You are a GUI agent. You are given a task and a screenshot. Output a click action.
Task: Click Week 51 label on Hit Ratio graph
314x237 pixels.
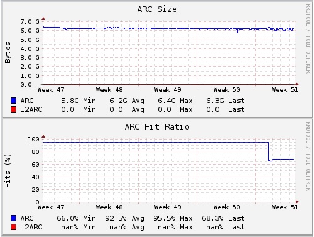pyautogui.click(x=285, y=207)
